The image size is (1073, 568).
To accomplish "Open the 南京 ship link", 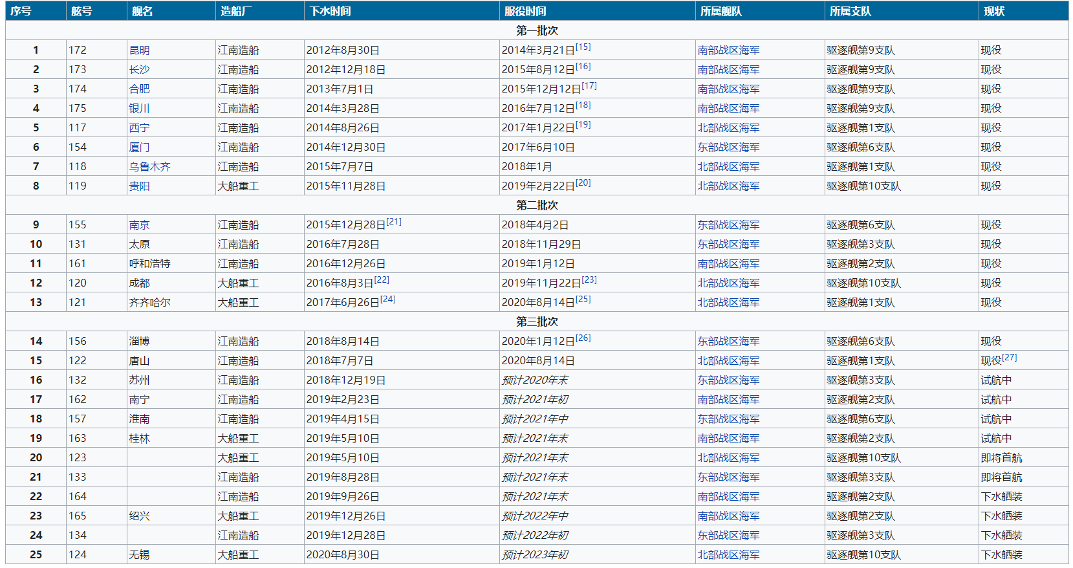I will [139, 225].
